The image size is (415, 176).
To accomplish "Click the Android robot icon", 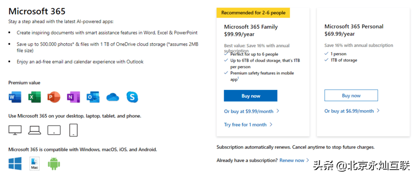I will point(54,163).
